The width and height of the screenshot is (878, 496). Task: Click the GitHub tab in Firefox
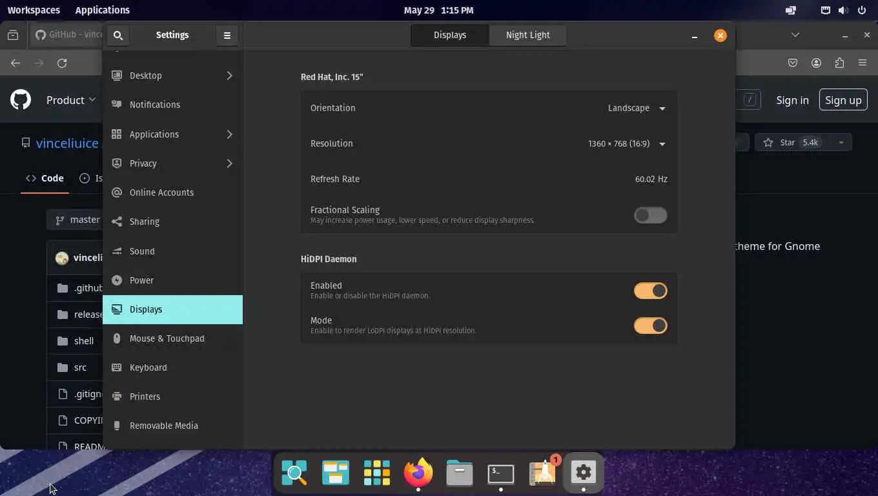pyautogui.click(x=68, y=35)
